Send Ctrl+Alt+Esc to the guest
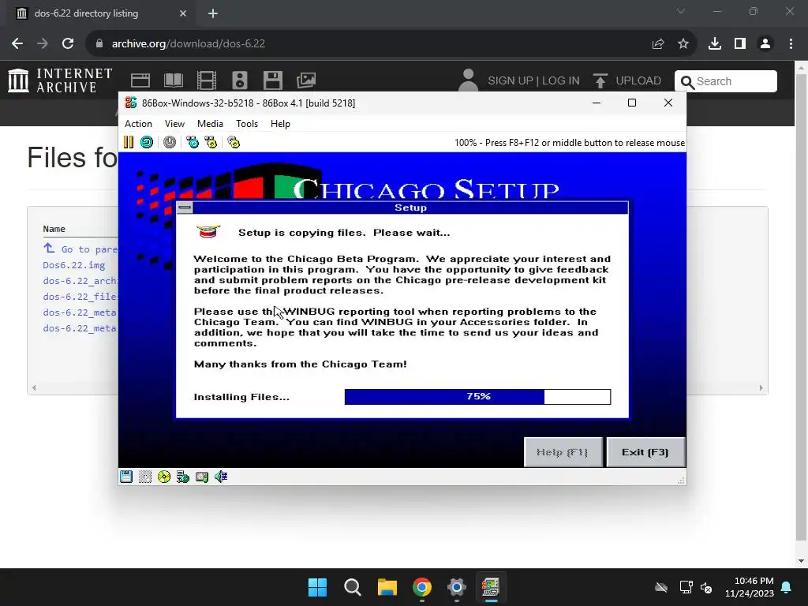 (211, 142)
